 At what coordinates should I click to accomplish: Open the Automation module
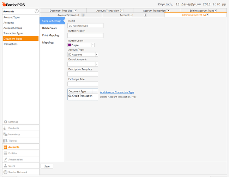[20, 160]
